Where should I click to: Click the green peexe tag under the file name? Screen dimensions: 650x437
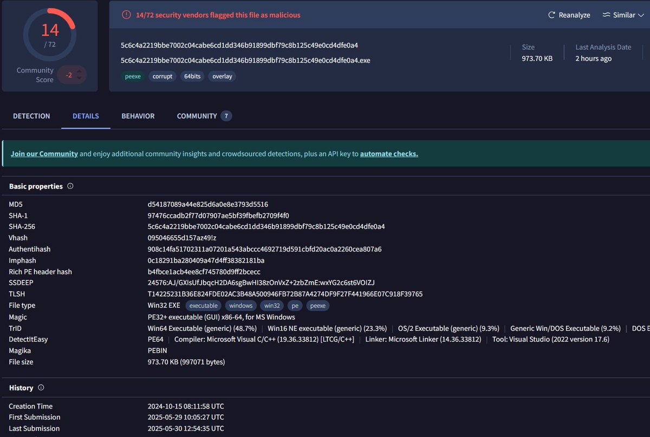coord(133,76)
